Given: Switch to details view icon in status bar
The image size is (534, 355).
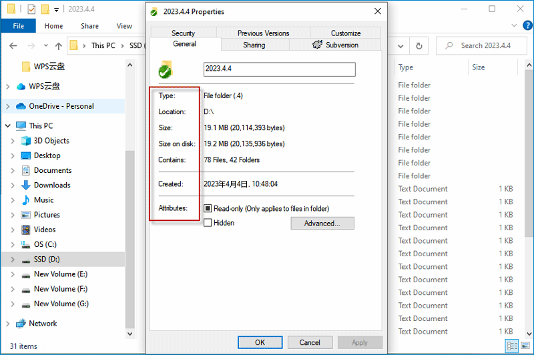Looking at the screenshot, I should pyautogui.click(x=512, y=346).
